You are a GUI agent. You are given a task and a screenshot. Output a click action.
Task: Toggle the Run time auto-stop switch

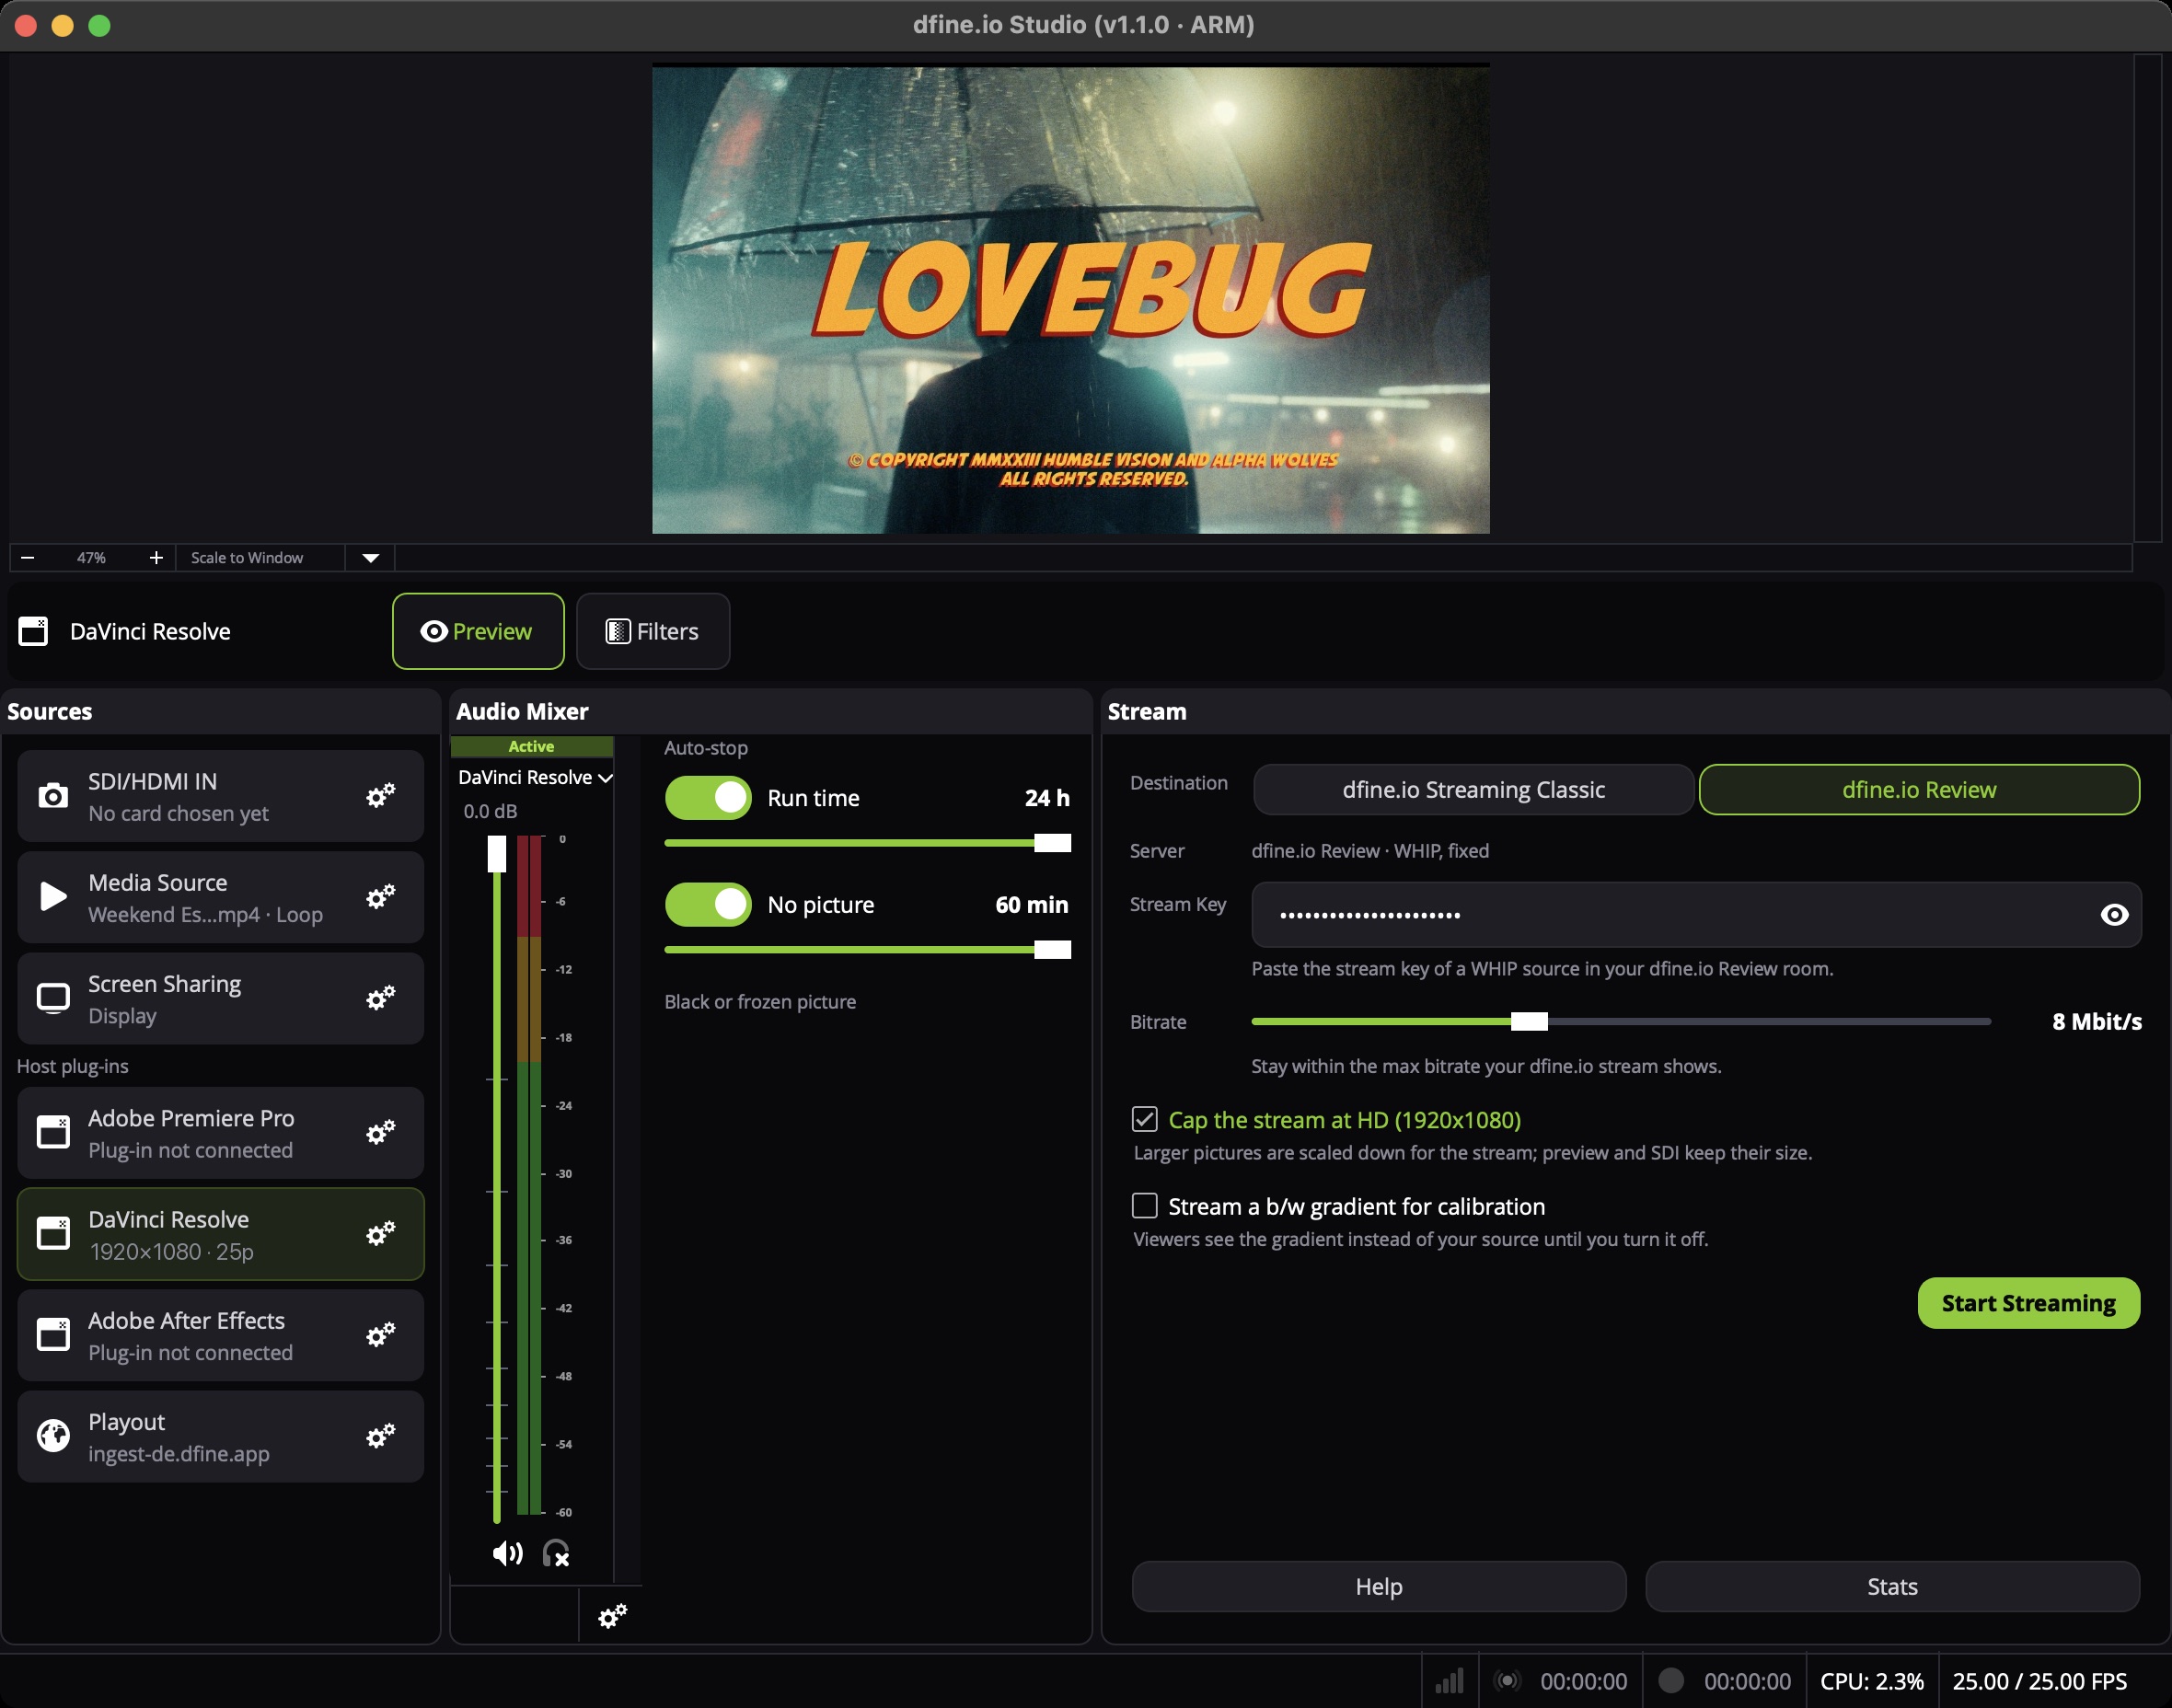click(708, 798)
